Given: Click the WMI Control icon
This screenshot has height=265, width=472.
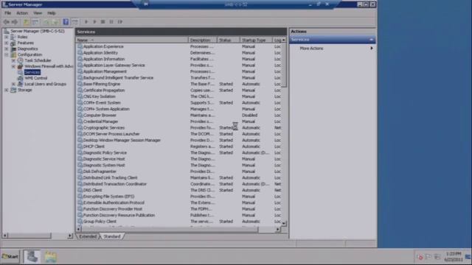Looking at the screenshot, I should (20, 78).
